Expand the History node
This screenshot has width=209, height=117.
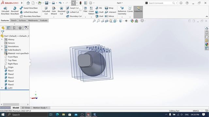click(2, 39)
